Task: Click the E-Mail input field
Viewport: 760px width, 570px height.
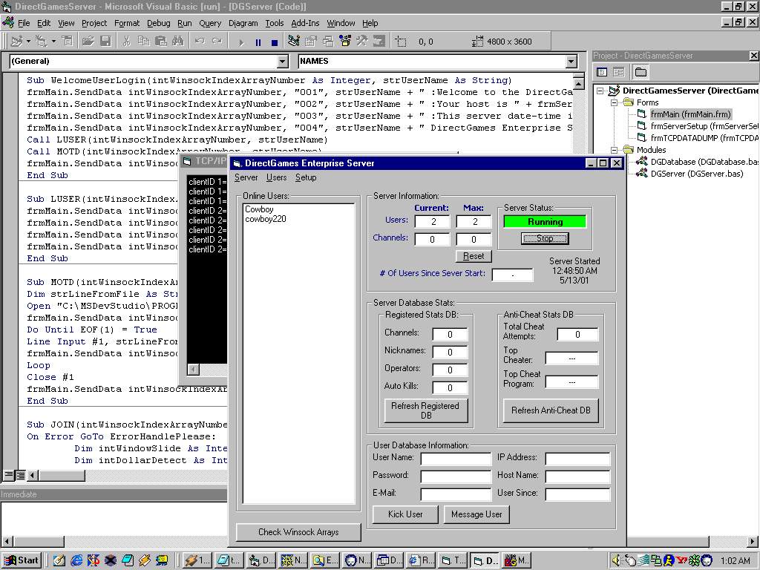Action: coord(456,494)
